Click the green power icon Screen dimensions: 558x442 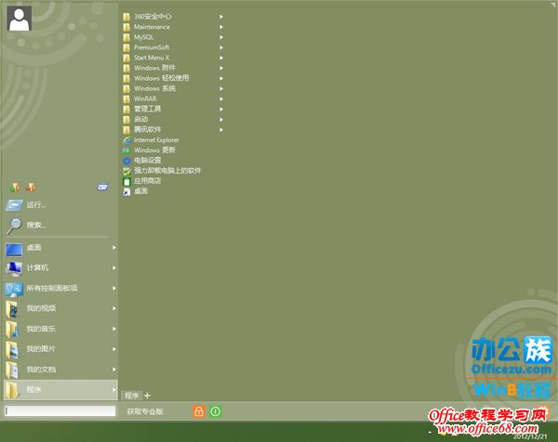(x=216, y=411)
